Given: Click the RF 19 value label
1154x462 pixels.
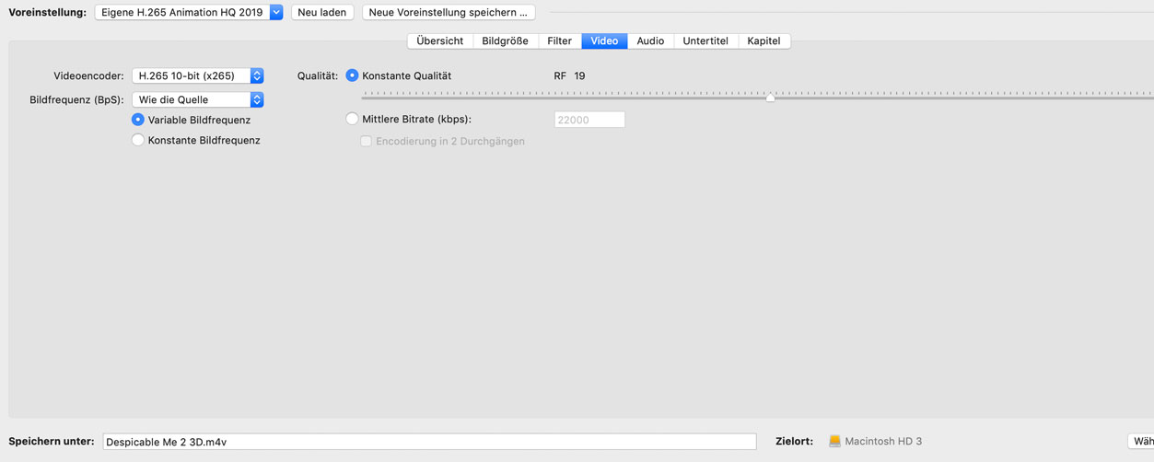Looking at the screenshot, I should pyautogui.click(x=569, y=76).
